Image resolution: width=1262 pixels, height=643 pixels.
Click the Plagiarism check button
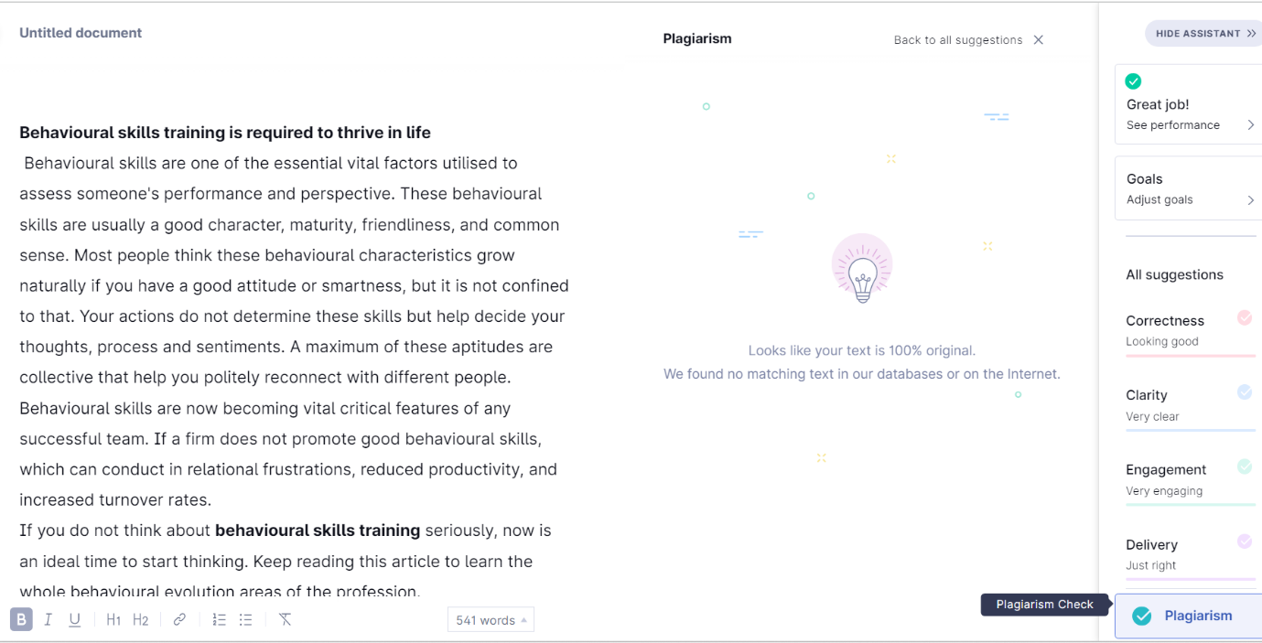1188,616
